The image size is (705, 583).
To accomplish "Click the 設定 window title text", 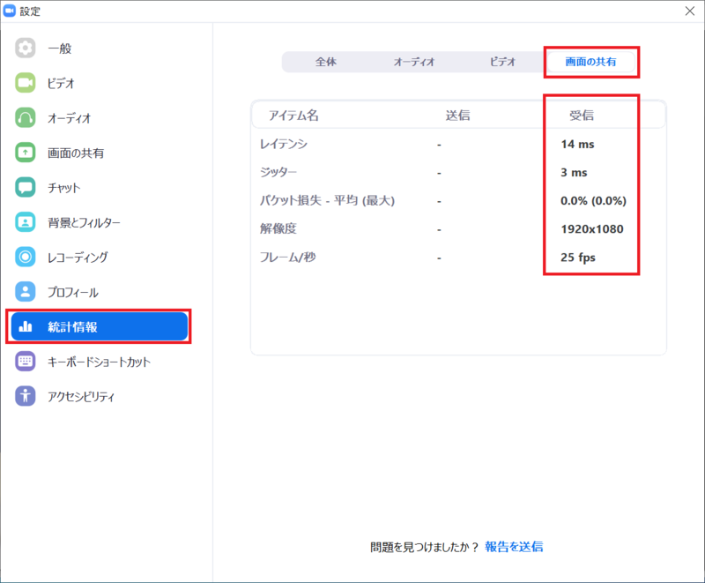I will [x=30, y=11].
